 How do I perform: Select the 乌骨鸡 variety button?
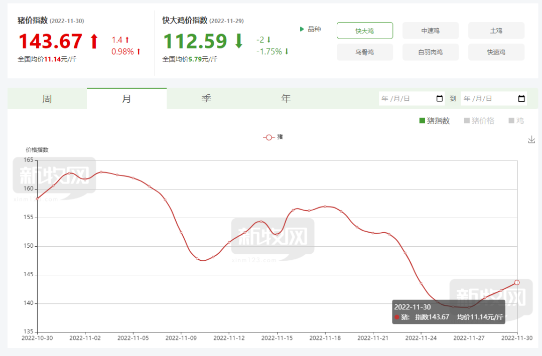pos(365,52)
